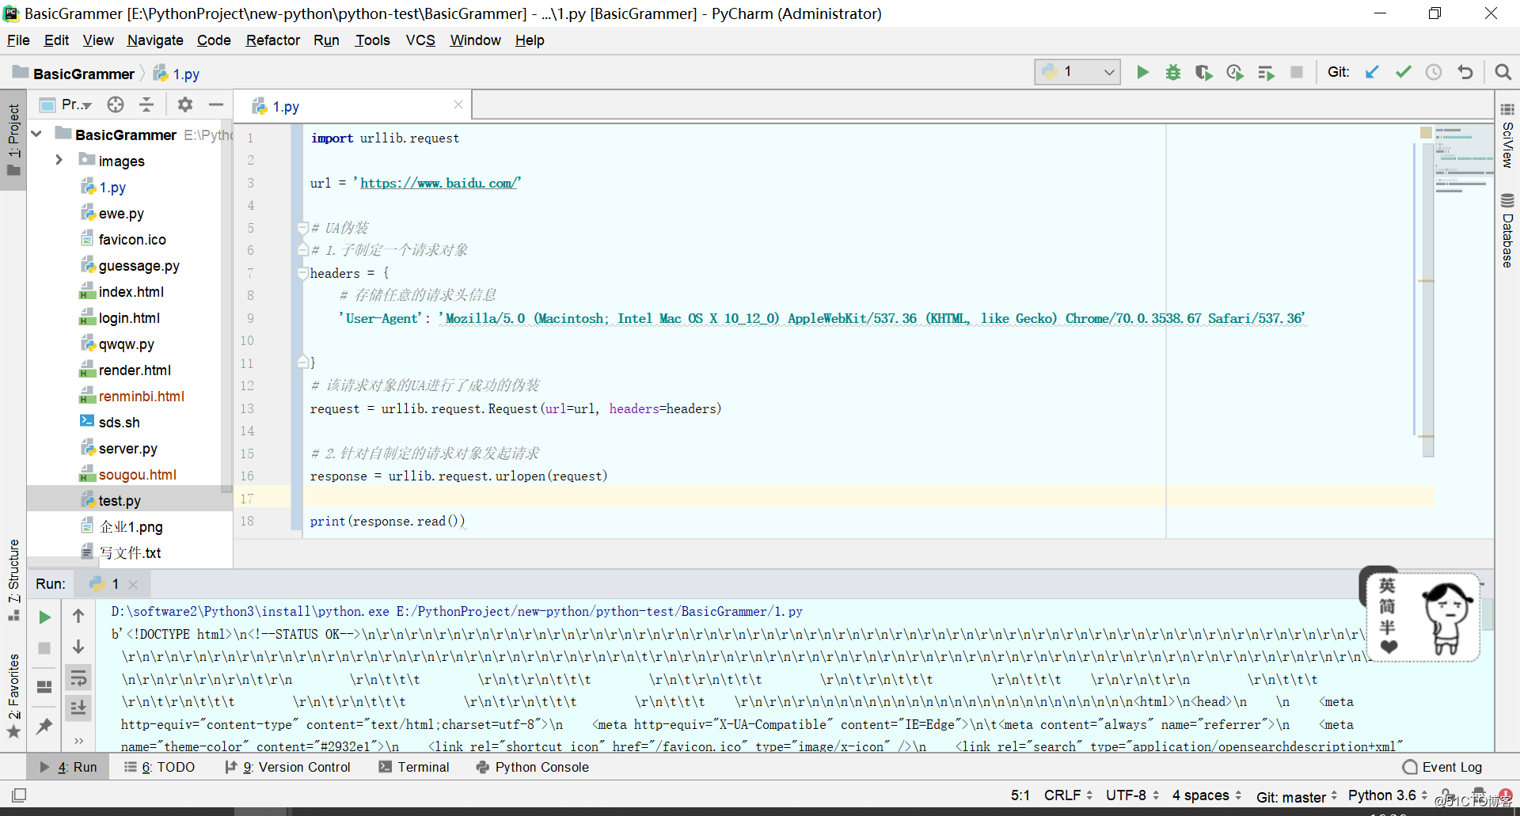Open the SciView side panel

[x=1507, y=135]
